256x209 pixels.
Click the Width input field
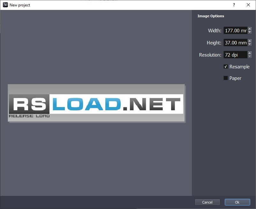(x=236, y=30)
